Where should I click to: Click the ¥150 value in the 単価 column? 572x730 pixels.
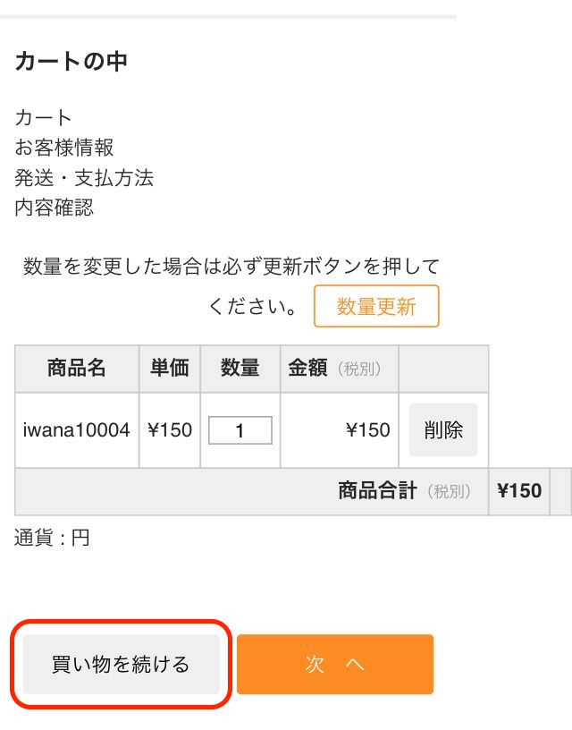coord(170,430)
